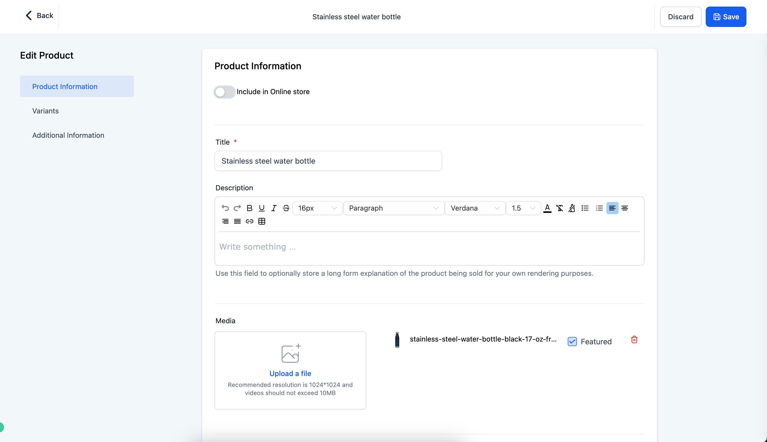Discard the product edits
The image size is (767, 442).
(x=680, y=17)
